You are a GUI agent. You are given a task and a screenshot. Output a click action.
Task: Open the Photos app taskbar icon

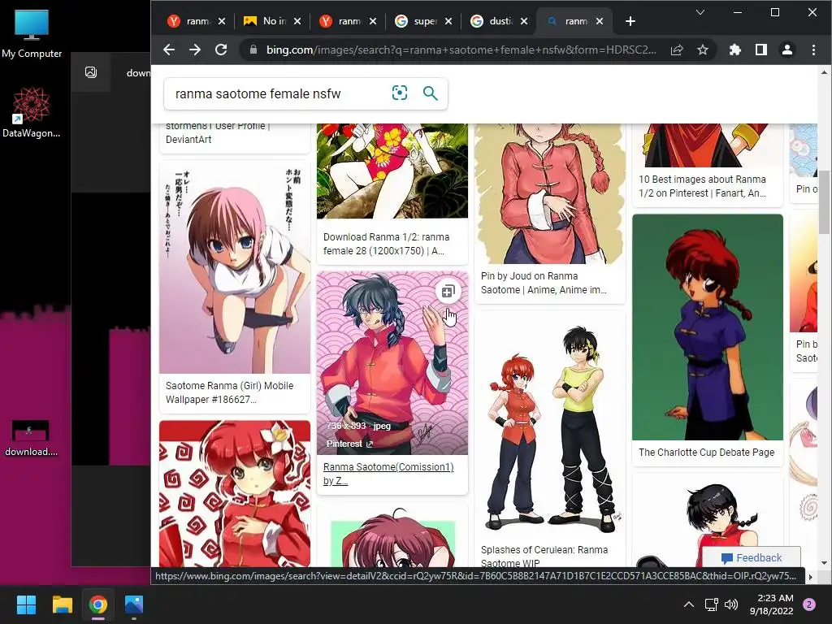[134, 604]
